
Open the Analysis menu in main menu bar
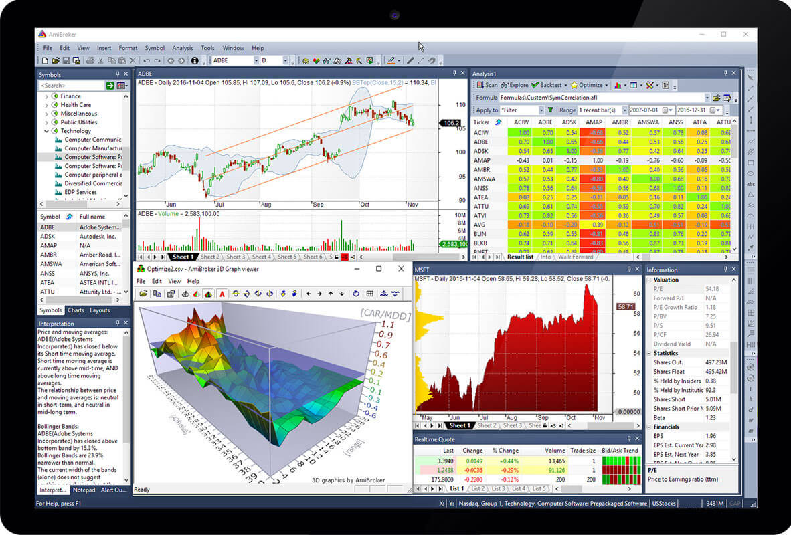pyautogui.click(x=183, y=48)
